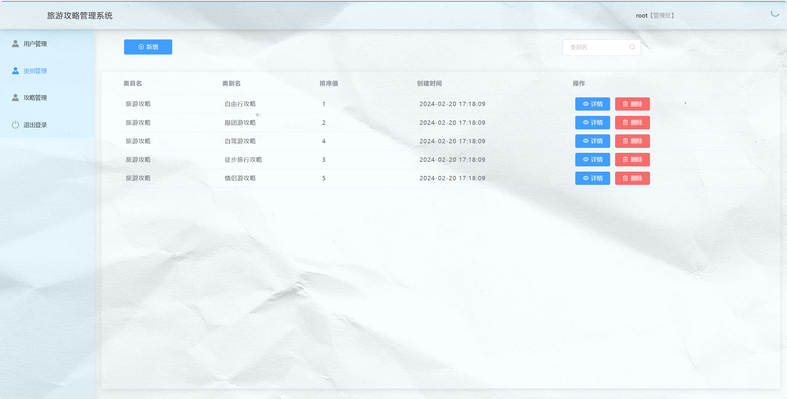Click the loading spinner icon top-right

[x=775, y=13]
